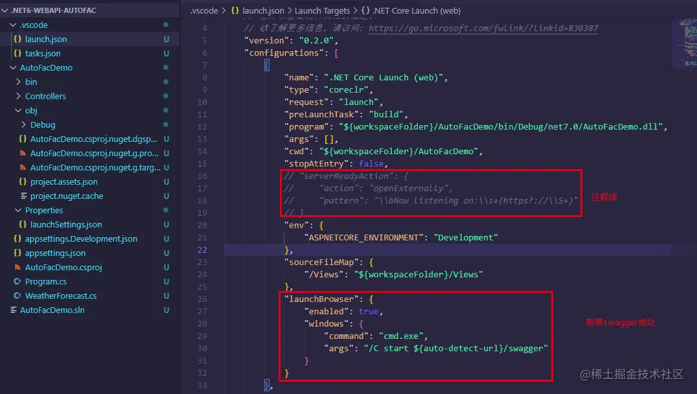Click the "enabled" true value
Image resolution: width=697 pixels, height=394 pixels.
click(x=369, y=311)
